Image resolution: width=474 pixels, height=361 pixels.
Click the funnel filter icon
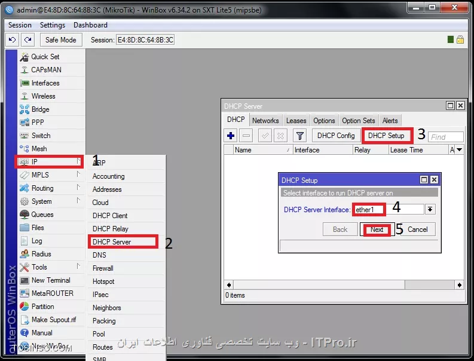pos(300,136)
